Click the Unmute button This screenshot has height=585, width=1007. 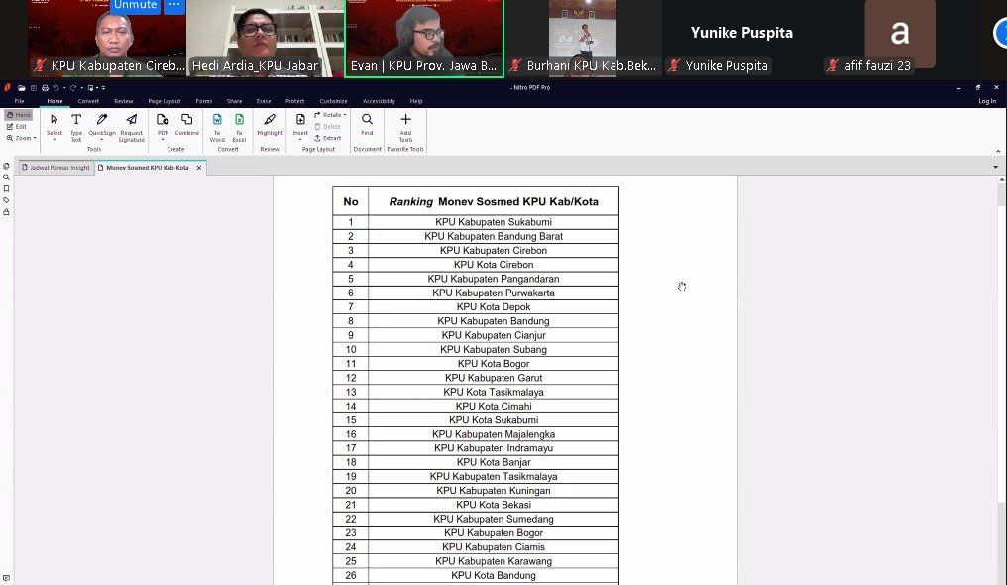(135, 5)
